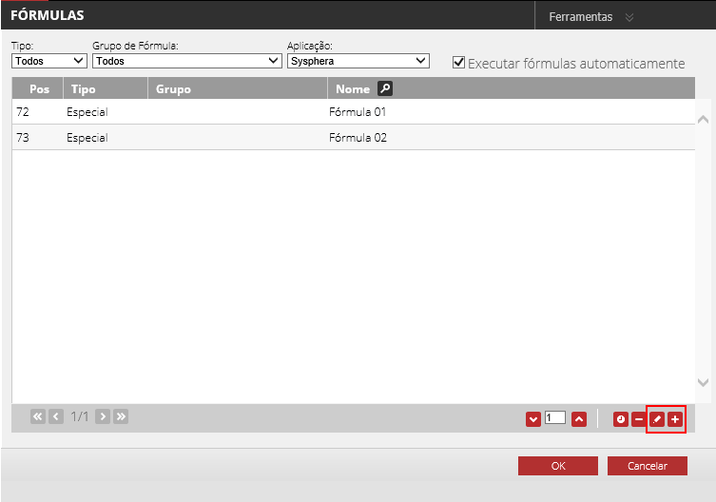The height and width of the screenshot is (502, 716).
Task: Click the 1/1 page indicator
Action: tap(80, 416)
